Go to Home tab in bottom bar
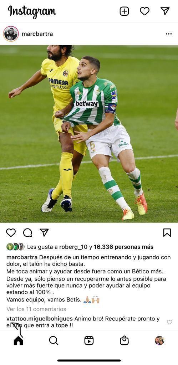The height and width of the screenshot is (365, 178). point(19,340)
